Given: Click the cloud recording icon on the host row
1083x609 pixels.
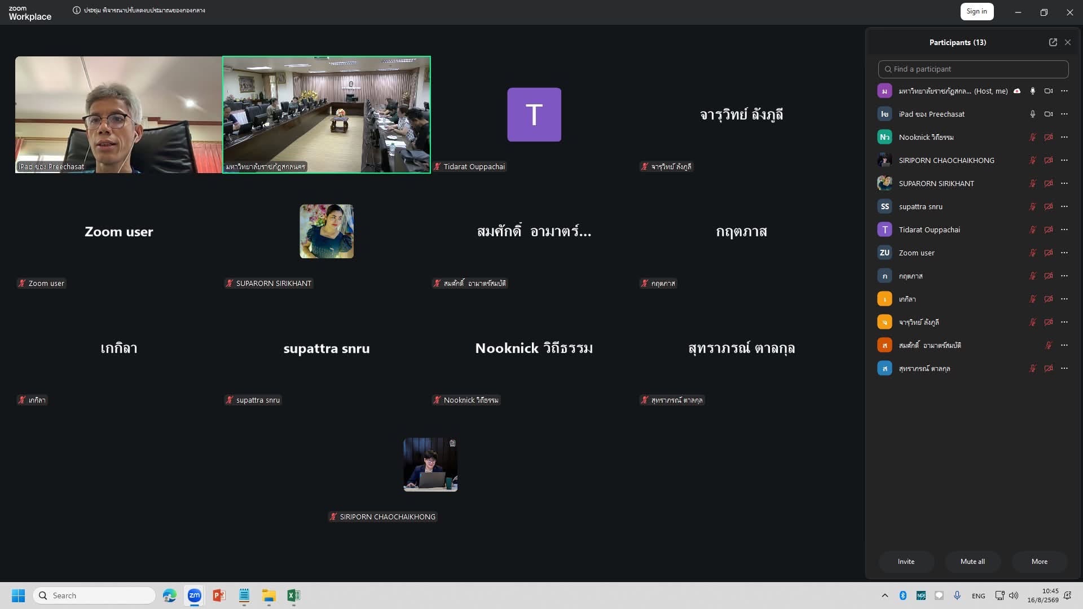Looking at the screenshot, I should 1017,91.
